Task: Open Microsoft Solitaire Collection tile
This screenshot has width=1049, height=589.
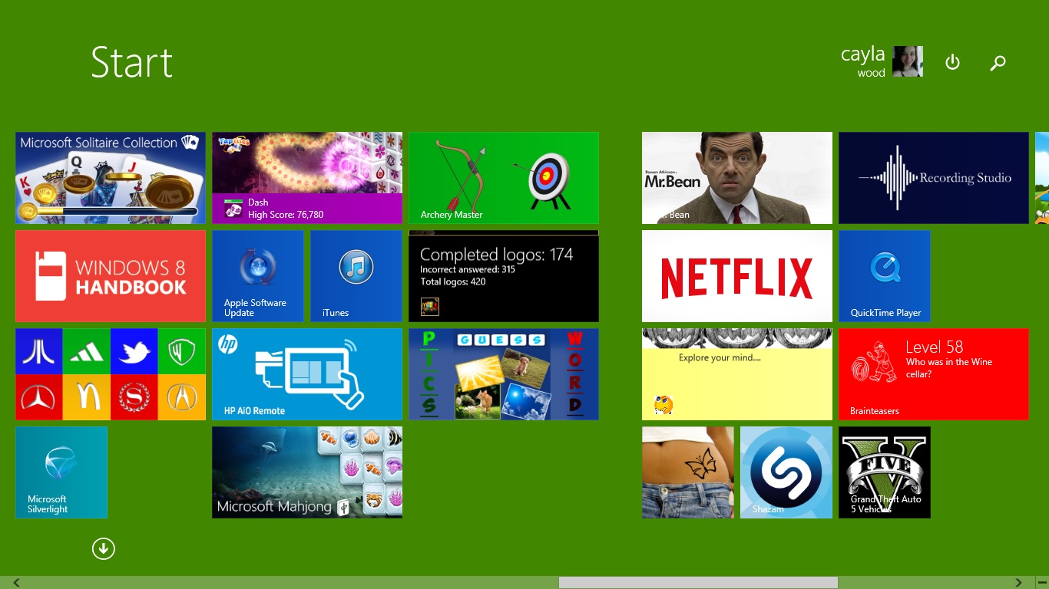Action: [111, 178]
